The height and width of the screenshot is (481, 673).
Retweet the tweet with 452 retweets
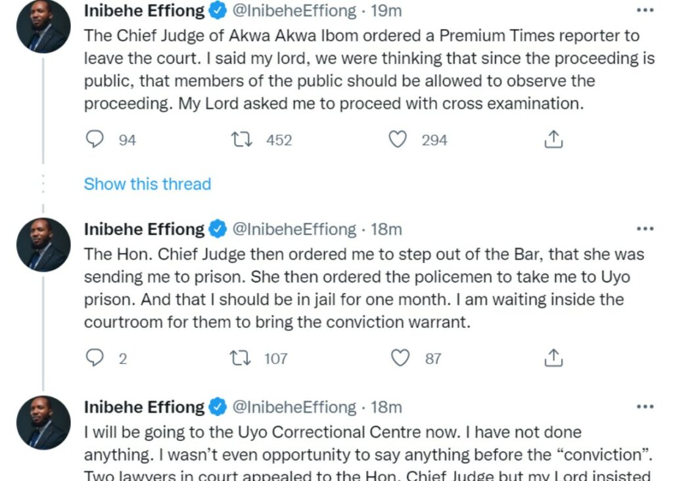coord(244,139)
